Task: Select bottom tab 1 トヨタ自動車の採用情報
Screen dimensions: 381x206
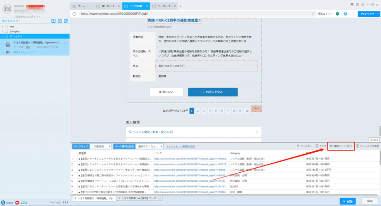Action: [94, 198]
